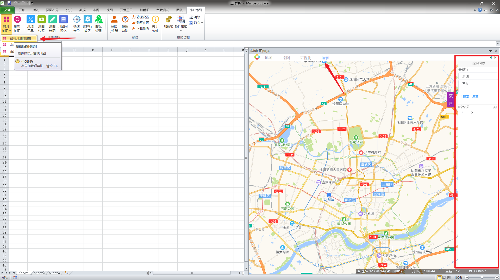The height and width of the screenshot is (280, 500).
Task: Click gray right arrow above 控制面板
Action: point(495,57)
